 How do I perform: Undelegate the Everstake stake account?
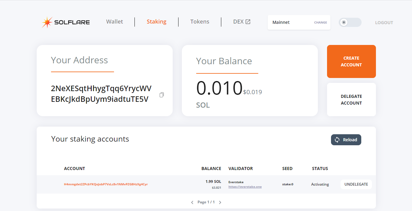pyautogui.click(x=356, y=184)
